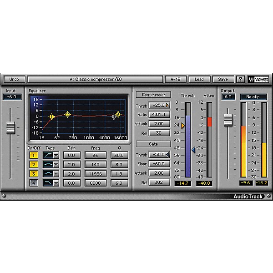Click blue gate threshold arrow on meter
Viewport: 273px width, 273px height.
[193, 150]
